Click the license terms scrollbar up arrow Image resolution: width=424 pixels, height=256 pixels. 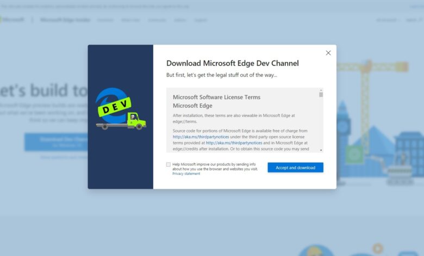pyautogui.click(x=321, y=90)
